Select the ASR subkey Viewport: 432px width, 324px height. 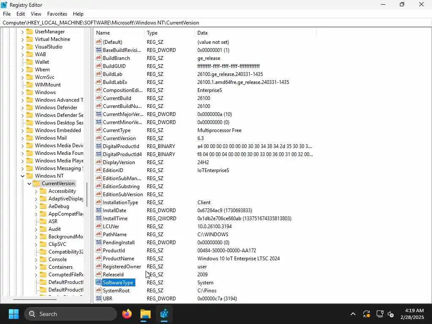[53, 221]
